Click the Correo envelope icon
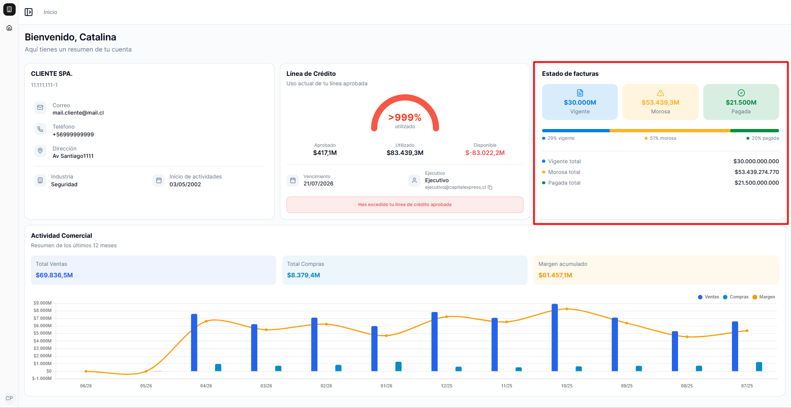 pyautogui.click(x=40, y=108)
